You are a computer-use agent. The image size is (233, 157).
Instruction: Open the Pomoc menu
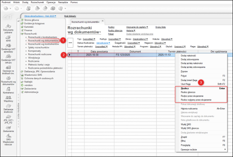tap(74, 2)
